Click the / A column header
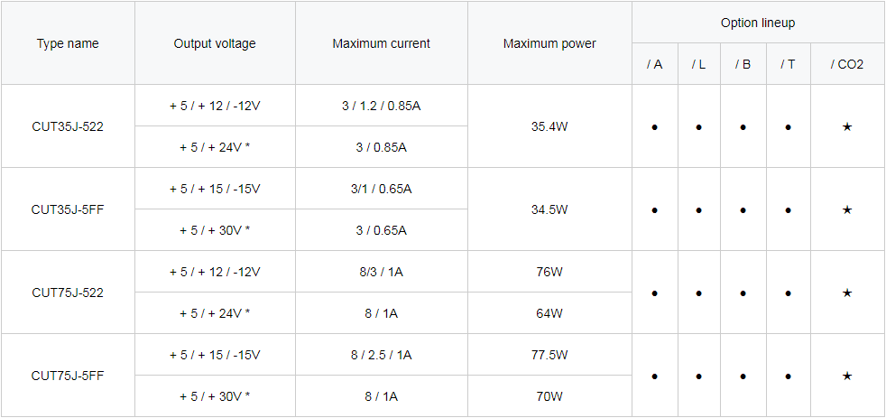 pos(654,64)
